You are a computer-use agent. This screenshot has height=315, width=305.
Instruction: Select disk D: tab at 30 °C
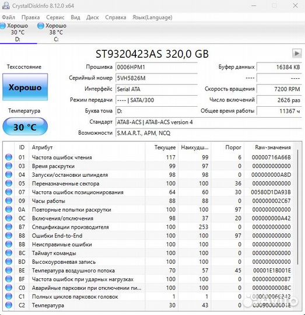pyautogui.click(x=17, y=32)
